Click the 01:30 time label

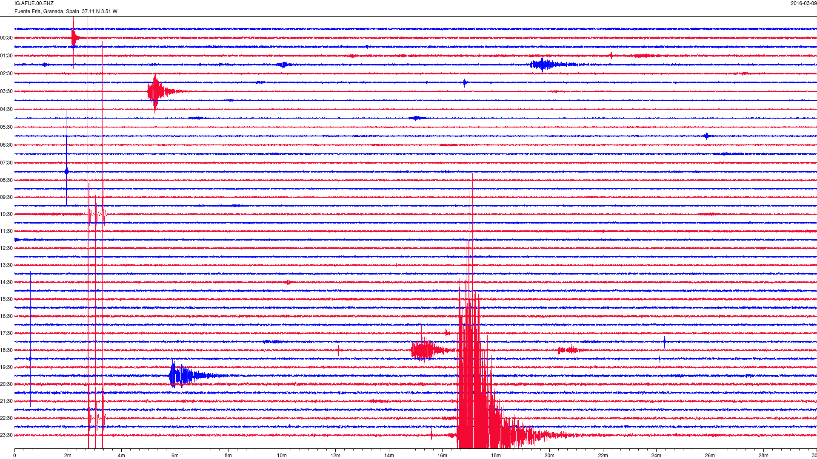click(6, 56)
